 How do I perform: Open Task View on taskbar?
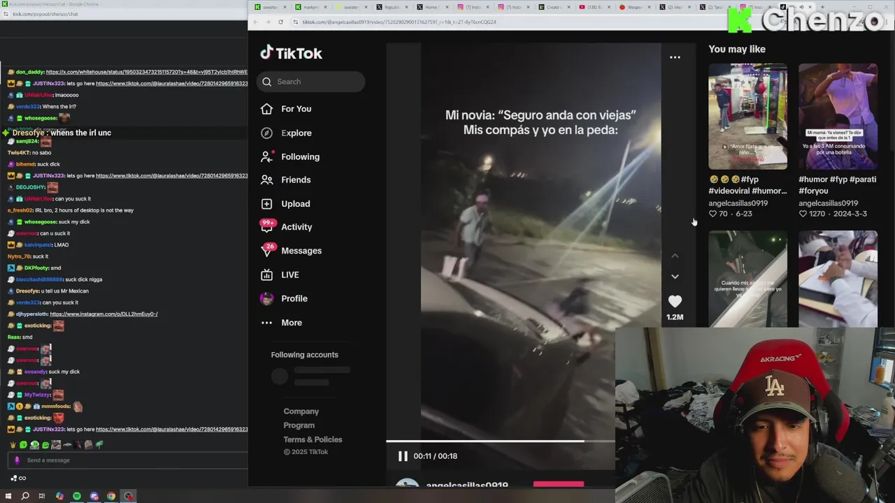(x=42, y=496)
